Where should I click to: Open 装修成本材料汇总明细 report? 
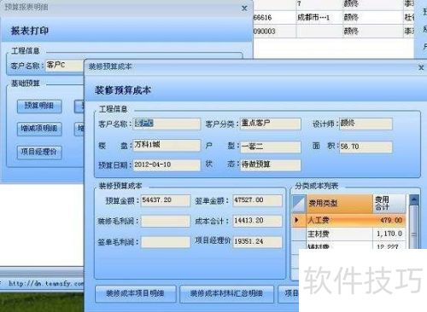pos(226,293)
